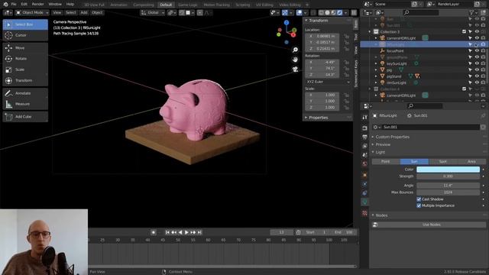Open the Window menu
This screenshot has height=275, width=489.
coord(55,5)
